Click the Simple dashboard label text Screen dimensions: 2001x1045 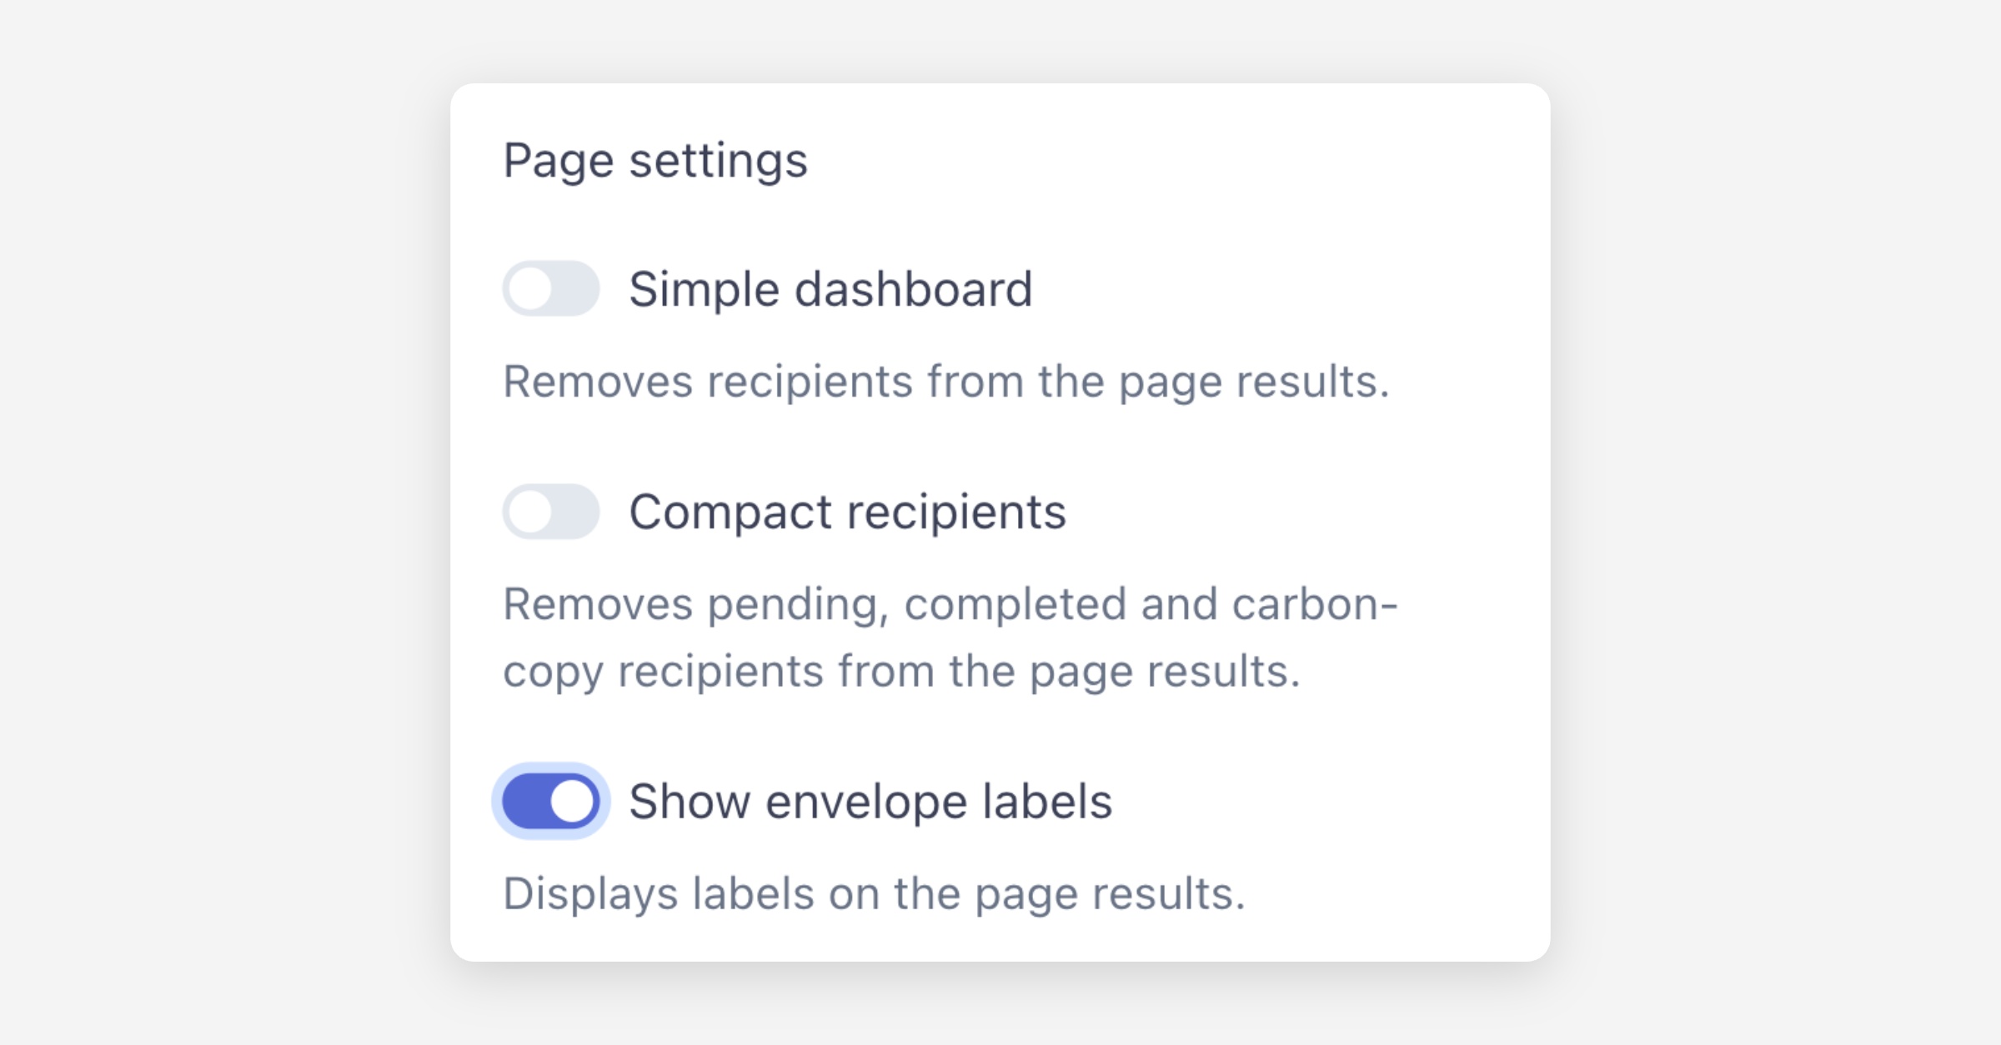pos(830,289)
